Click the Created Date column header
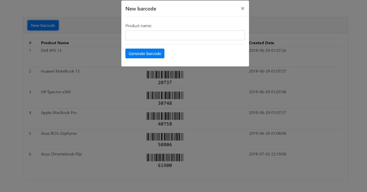 click(261, 43)
